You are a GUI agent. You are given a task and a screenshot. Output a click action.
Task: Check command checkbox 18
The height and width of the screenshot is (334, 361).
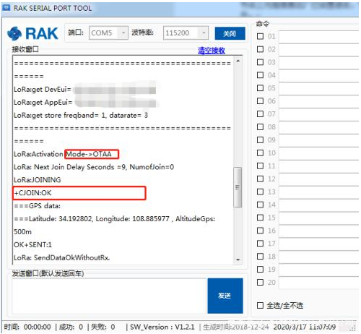tap(260, 256)
